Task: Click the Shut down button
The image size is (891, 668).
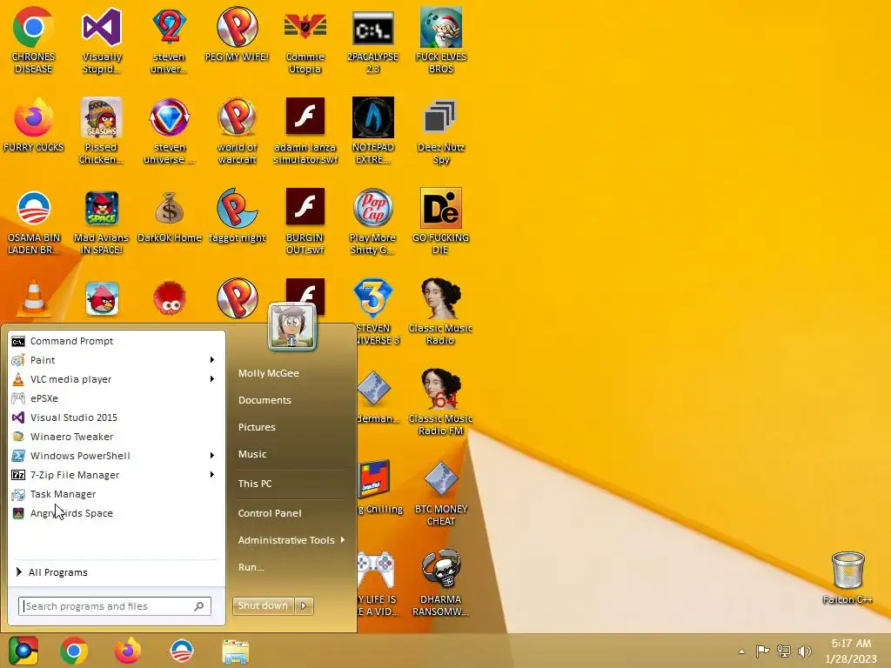Action: coord(263,605)
